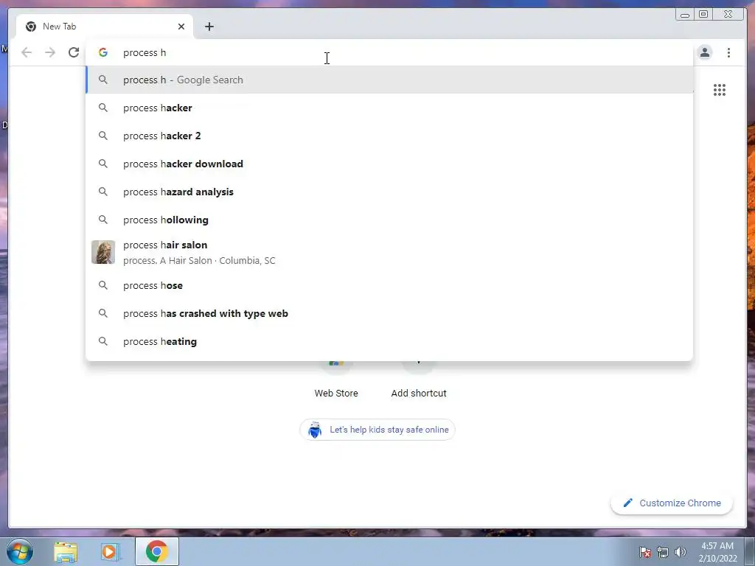This screenshot has height=566, width=755.
Task: Click the volume speaker tray icon
Action: 680,552
